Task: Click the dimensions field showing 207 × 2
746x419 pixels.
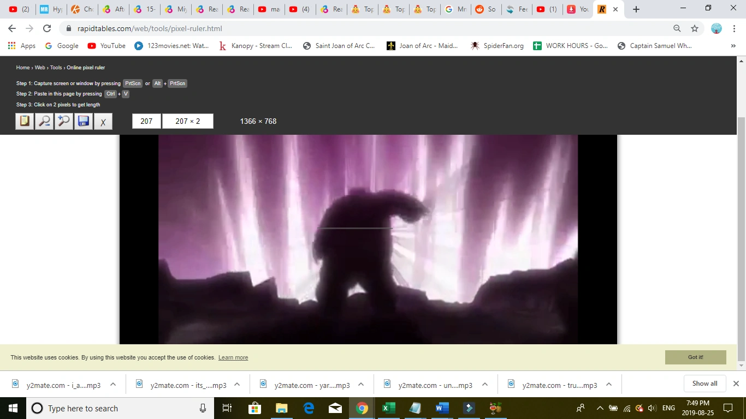Action: click(188, 121)
